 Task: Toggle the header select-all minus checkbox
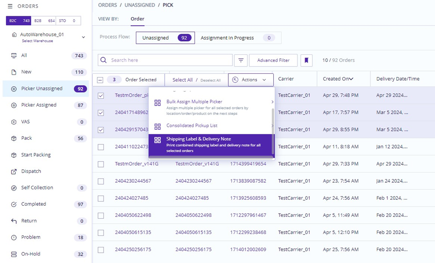tap(100, 80)
